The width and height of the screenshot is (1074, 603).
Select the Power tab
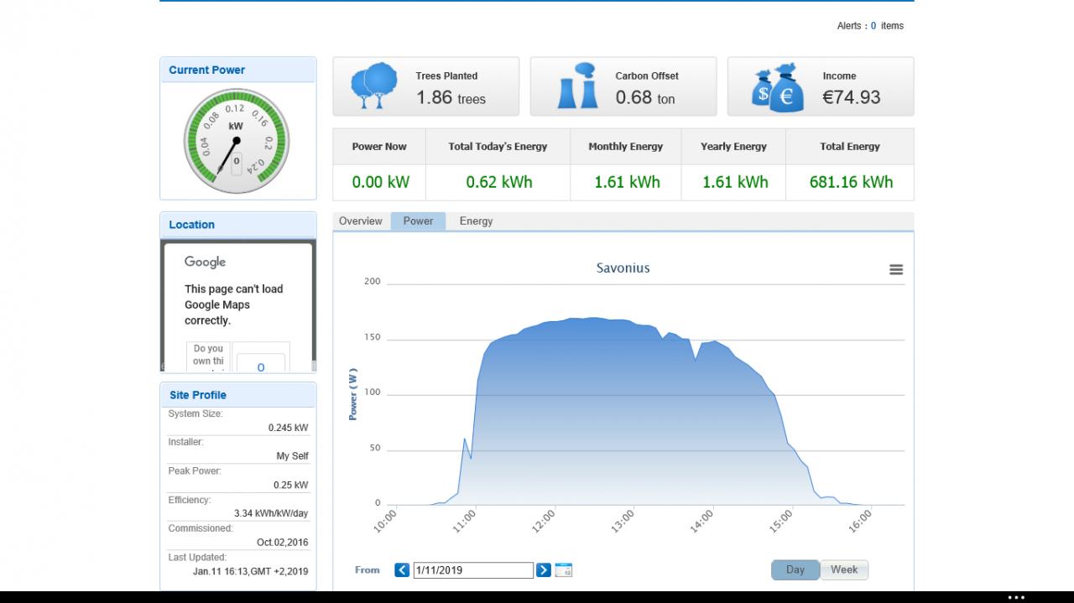point(418,221)
